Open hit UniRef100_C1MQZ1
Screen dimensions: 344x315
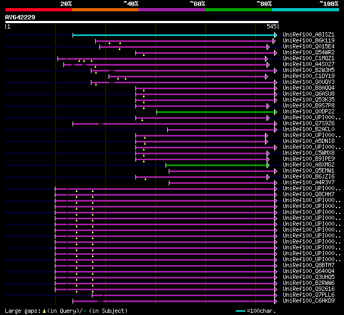(309, 59)
